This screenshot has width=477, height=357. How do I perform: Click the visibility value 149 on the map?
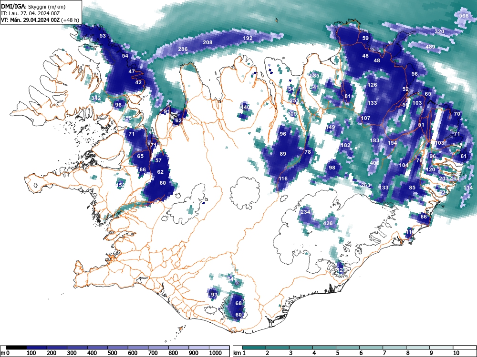pyautogui.click(x=330, y=127)
